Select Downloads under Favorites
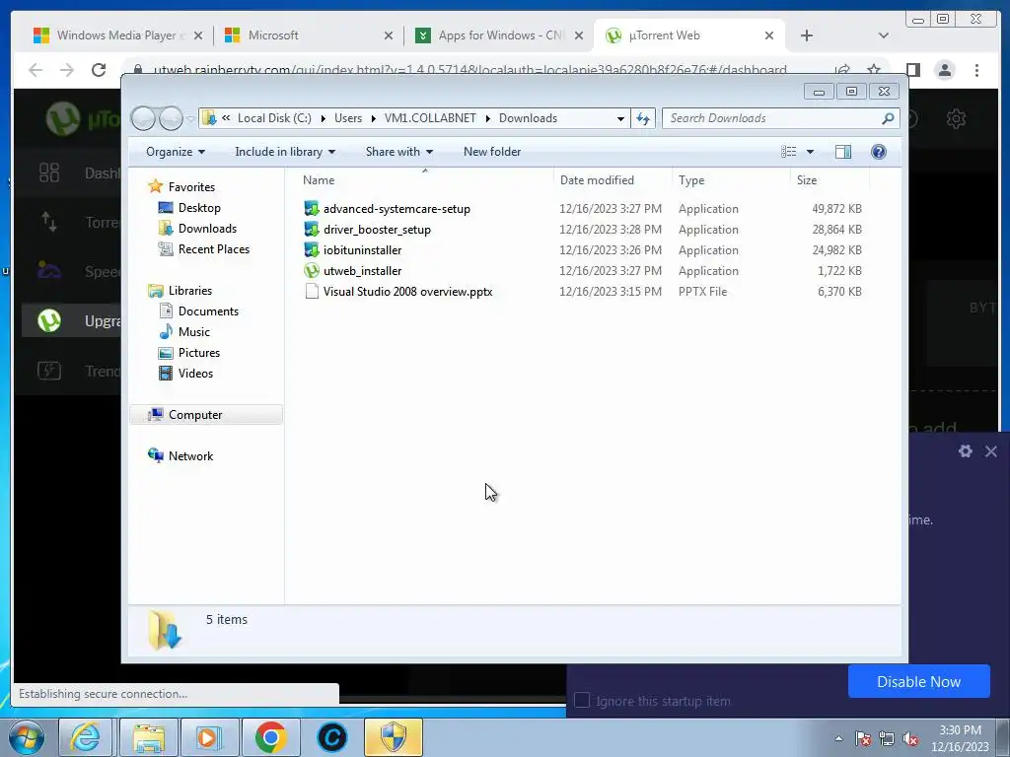The width and height of the screenshot is (1010, 757). click(x=207, y=229)
